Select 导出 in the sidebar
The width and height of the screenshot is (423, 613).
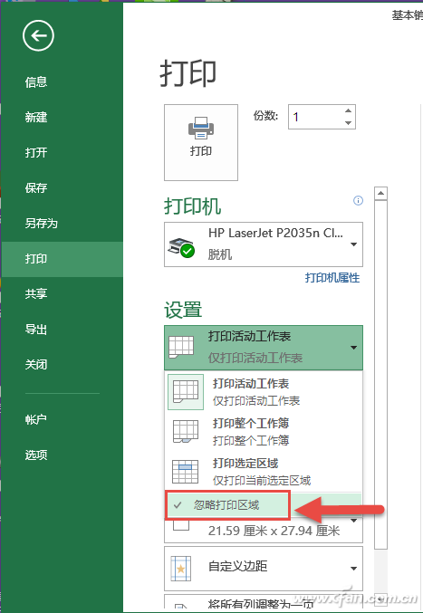pyautogui.click(x=36, y=330)
